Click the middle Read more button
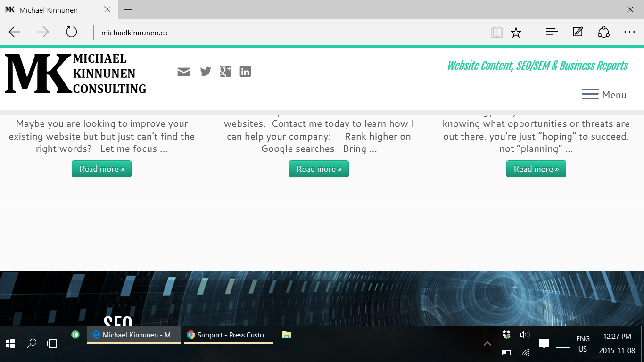Image resolution: width=644 pixels, height=362 pixels. coord(319,169)
